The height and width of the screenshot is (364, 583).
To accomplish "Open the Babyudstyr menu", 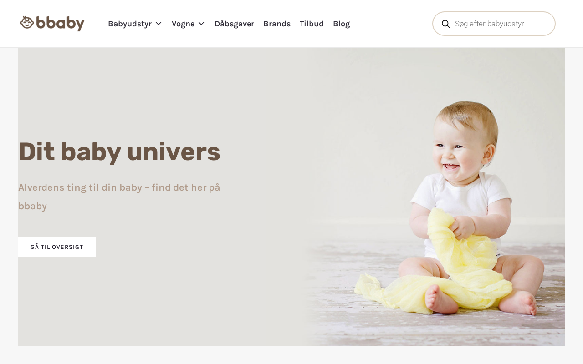I will [130, 24].
